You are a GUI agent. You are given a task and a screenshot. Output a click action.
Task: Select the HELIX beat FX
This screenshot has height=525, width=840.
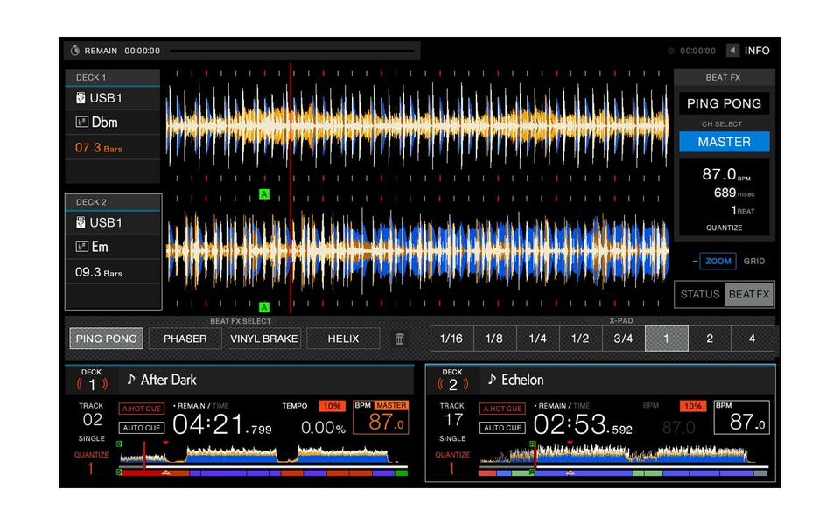[343, 339]
